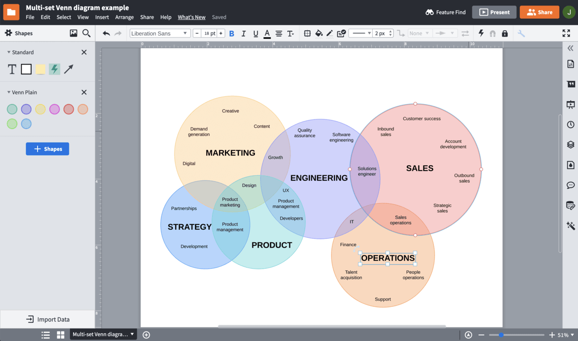Select the purple Venn circle swatch
578x341 pixels.
tap(26, 109)
